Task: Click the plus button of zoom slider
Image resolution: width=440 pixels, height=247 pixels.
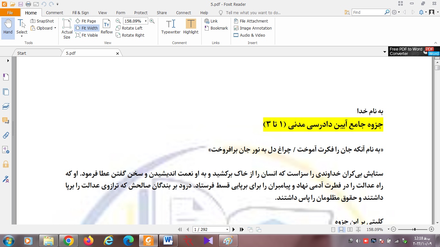Action: pos(432,230)
